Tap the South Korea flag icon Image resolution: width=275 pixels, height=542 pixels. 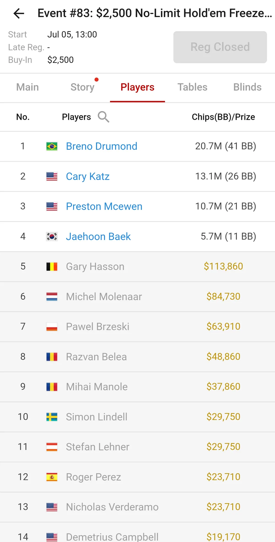(52, 236)
